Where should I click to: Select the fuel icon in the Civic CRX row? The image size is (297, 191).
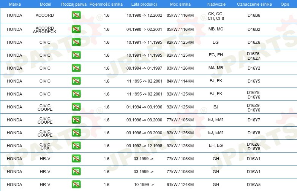click(x=76, y=146)
